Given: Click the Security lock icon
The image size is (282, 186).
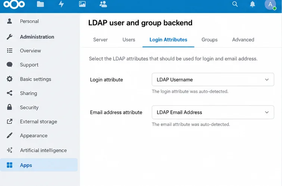Looking at the screenshot, I should (x=10, y=107).
